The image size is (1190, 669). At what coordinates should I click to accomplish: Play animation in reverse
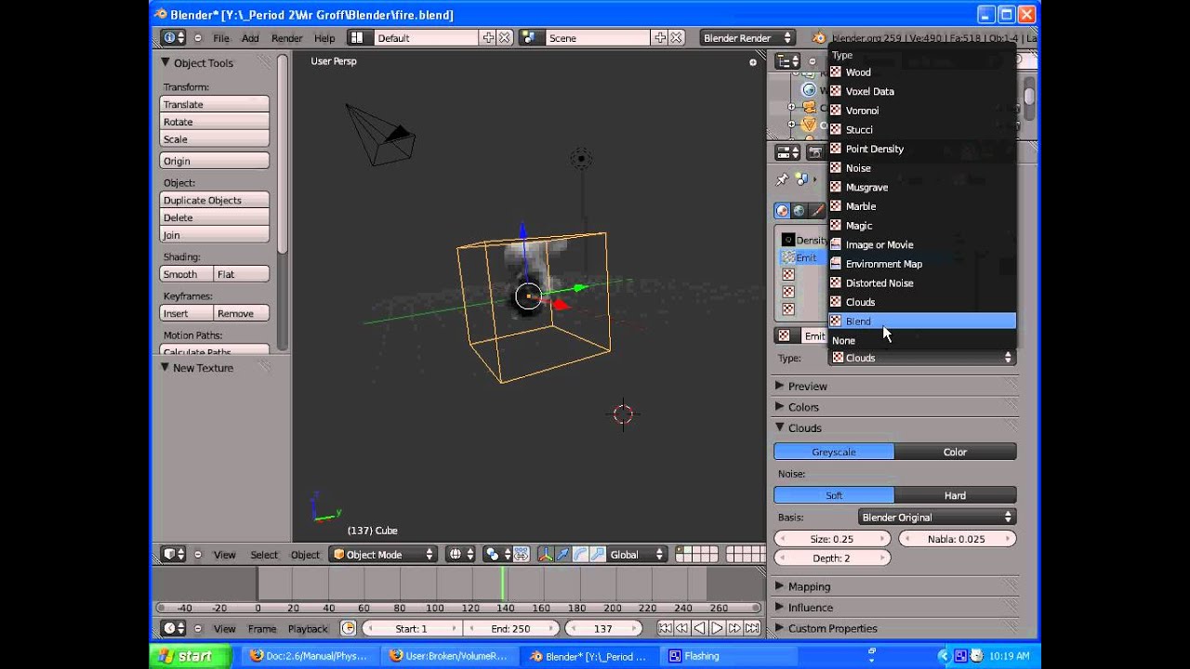coord(700,629)
